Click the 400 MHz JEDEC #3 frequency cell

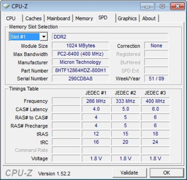click(x=155, y=101)
